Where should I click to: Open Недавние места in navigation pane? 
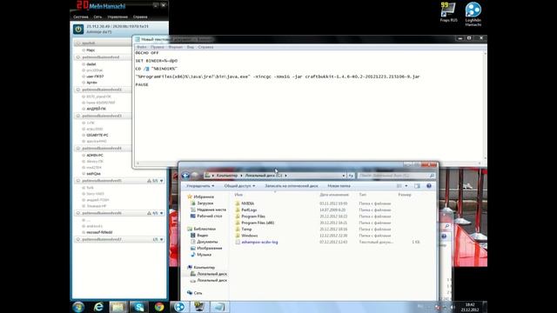211,210
